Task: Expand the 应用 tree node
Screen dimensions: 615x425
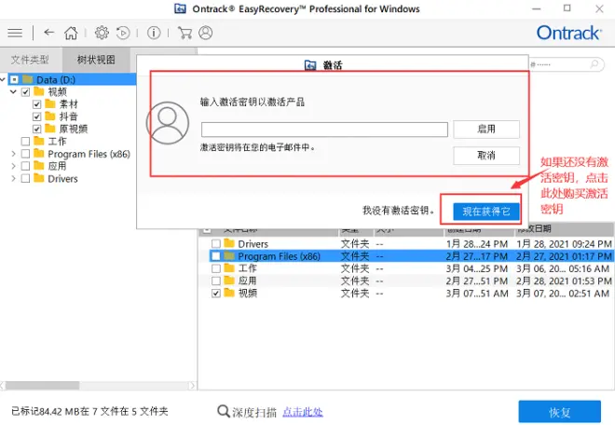Action: pyautogui.click(x=13, y=166)
